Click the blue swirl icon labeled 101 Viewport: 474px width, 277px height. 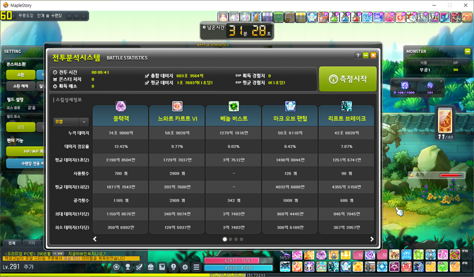[x=430, y=85]
